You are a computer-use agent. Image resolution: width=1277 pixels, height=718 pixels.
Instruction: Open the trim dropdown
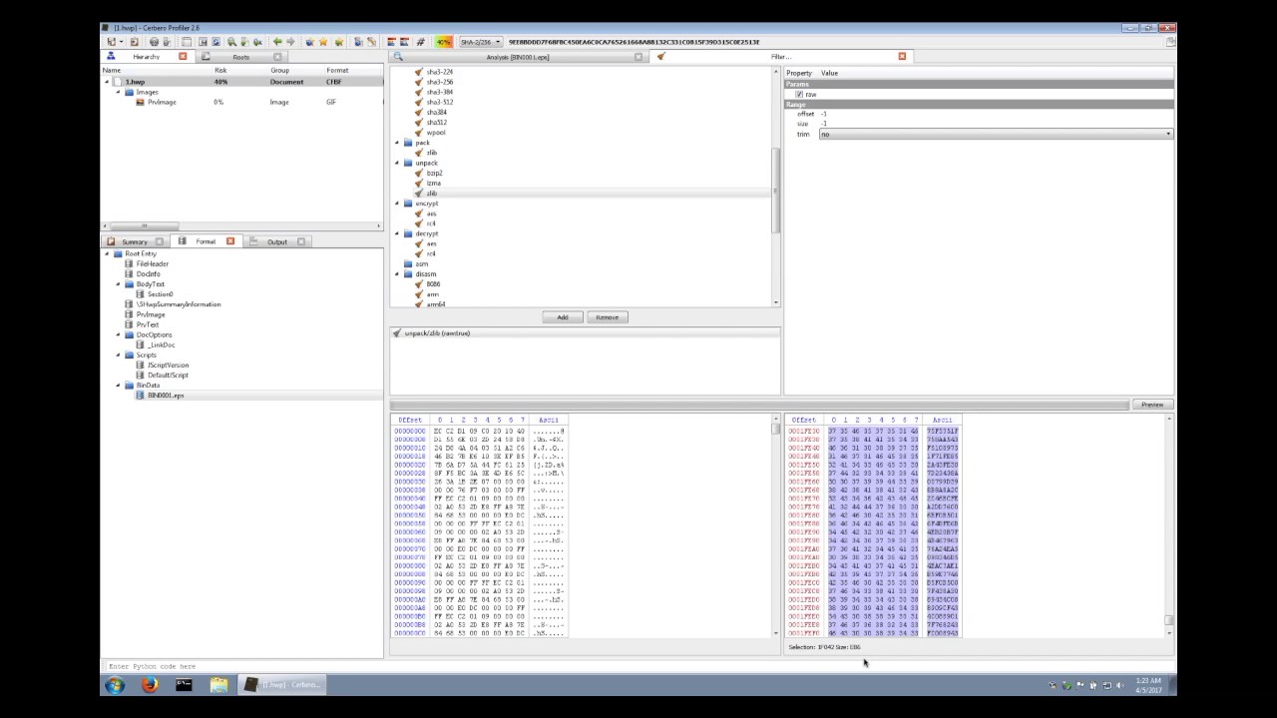(996, 134)
